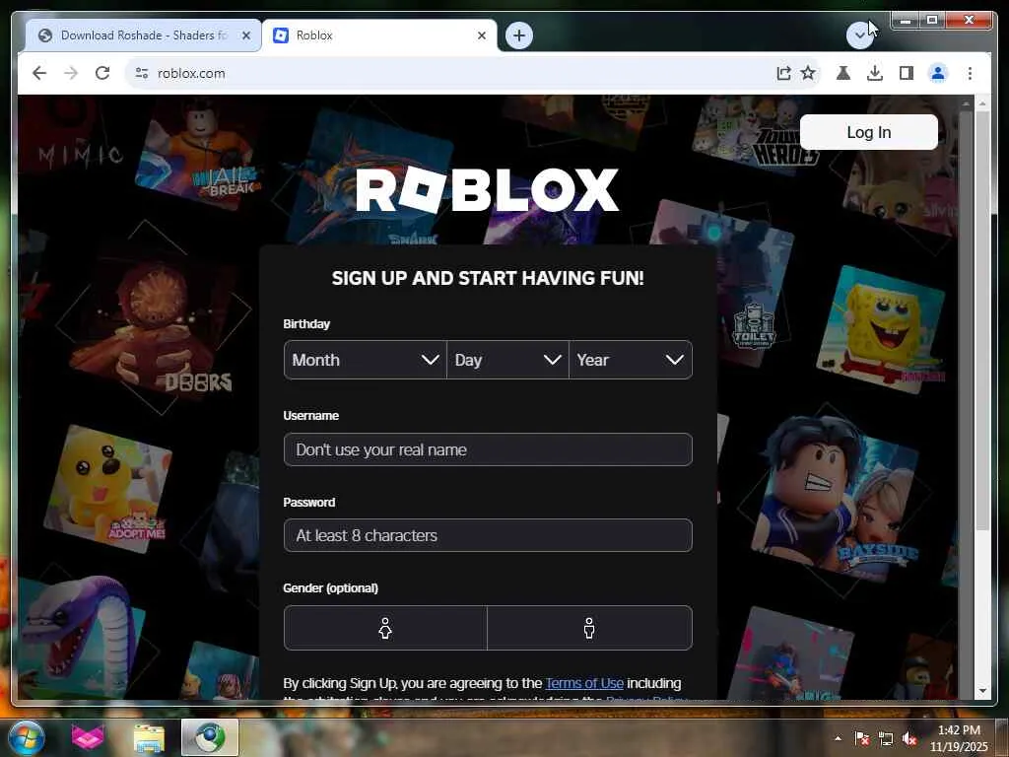Open the tab search chevron
This screenshot has width=1009, height=757.
pyautogui.click(x=859, y=35)
